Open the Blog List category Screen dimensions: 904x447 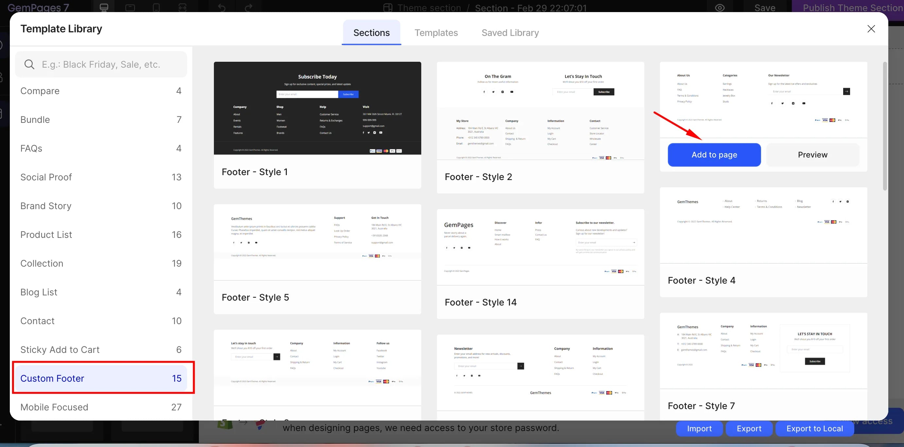tap(101, 292)
